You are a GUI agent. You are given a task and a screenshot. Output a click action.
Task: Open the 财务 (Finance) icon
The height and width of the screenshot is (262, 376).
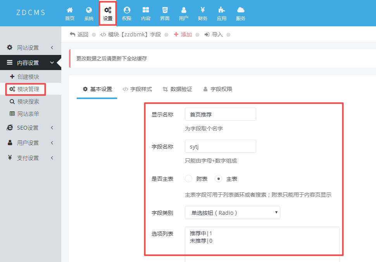click(x=202, y=13)
